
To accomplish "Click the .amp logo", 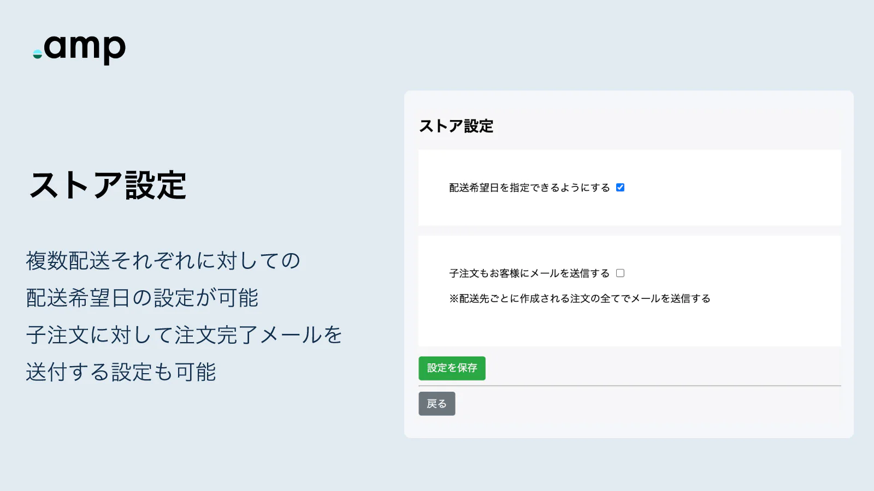I will [x=79, y=49].
